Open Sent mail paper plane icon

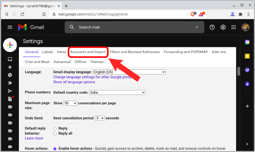click(x=10, y=91)
